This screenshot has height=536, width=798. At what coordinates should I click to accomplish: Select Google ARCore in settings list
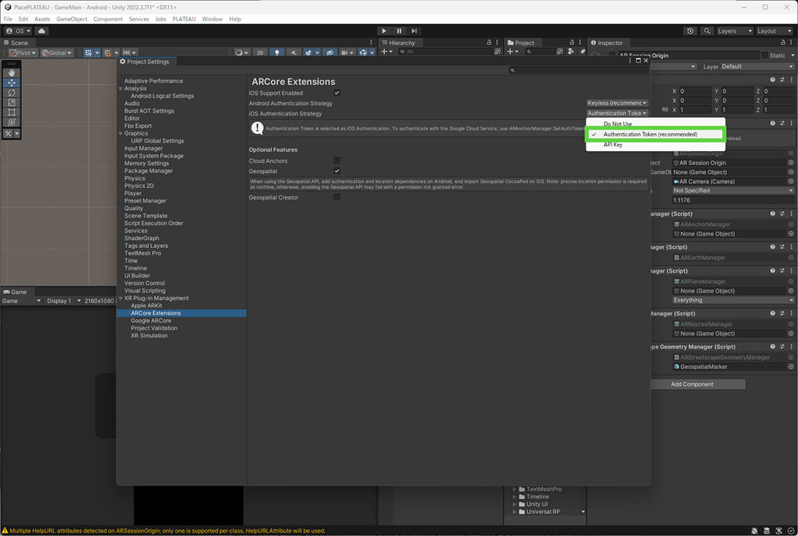(151, 321)
